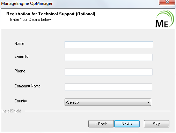Skip the registration step

[156, 124]
